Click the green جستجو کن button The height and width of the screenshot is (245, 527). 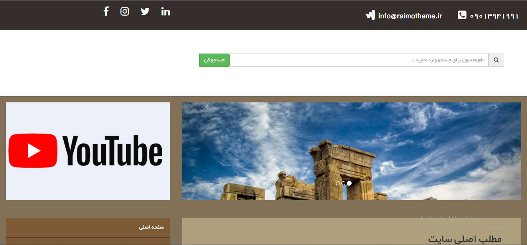coord(214,60)
